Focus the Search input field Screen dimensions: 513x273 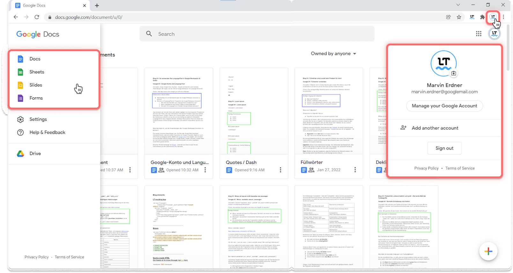pos(257,34)
